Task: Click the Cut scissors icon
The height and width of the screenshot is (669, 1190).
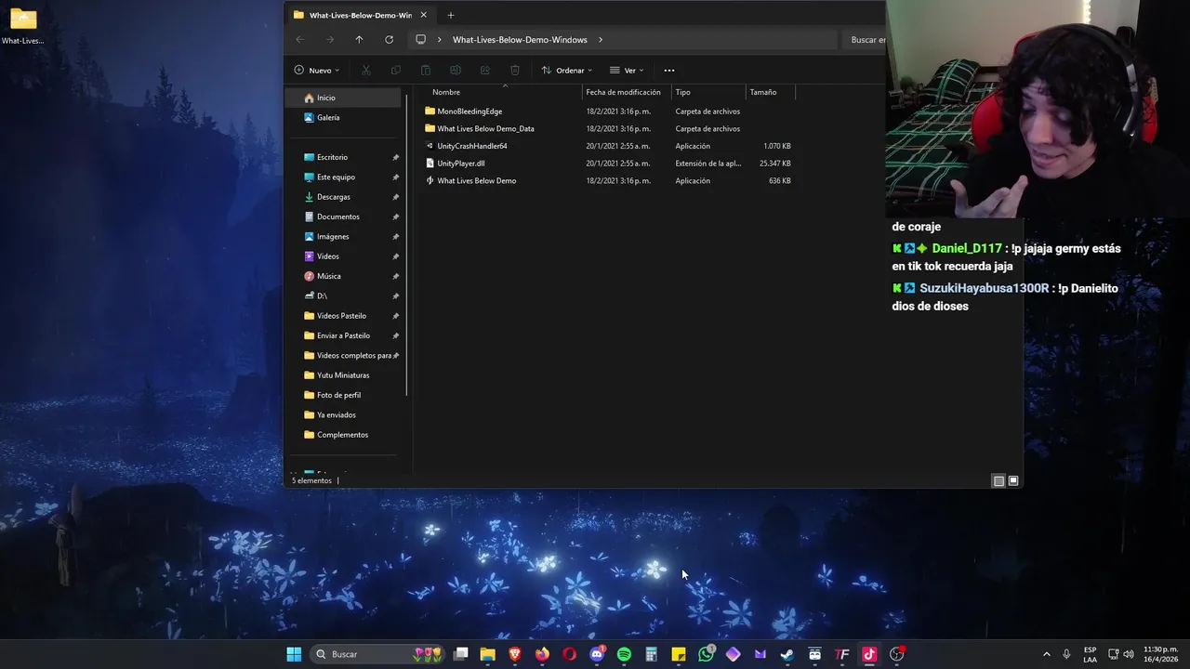Action: (366, 71)
